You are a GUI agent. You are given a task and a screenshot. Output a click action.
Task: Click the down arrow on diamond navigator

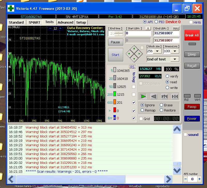[x=134, y=59]
